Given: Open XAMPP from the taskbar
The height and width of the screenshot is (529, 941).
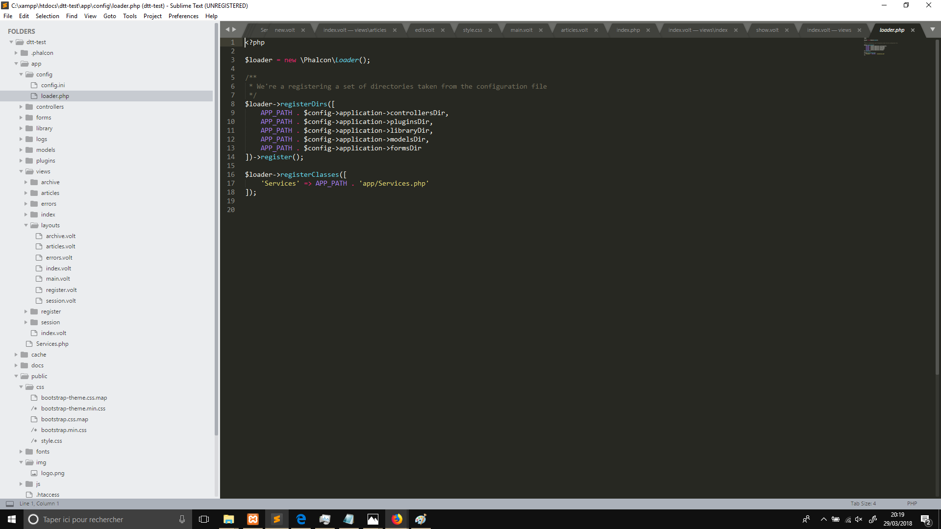Looking at the screenshot, I should 253,519.
